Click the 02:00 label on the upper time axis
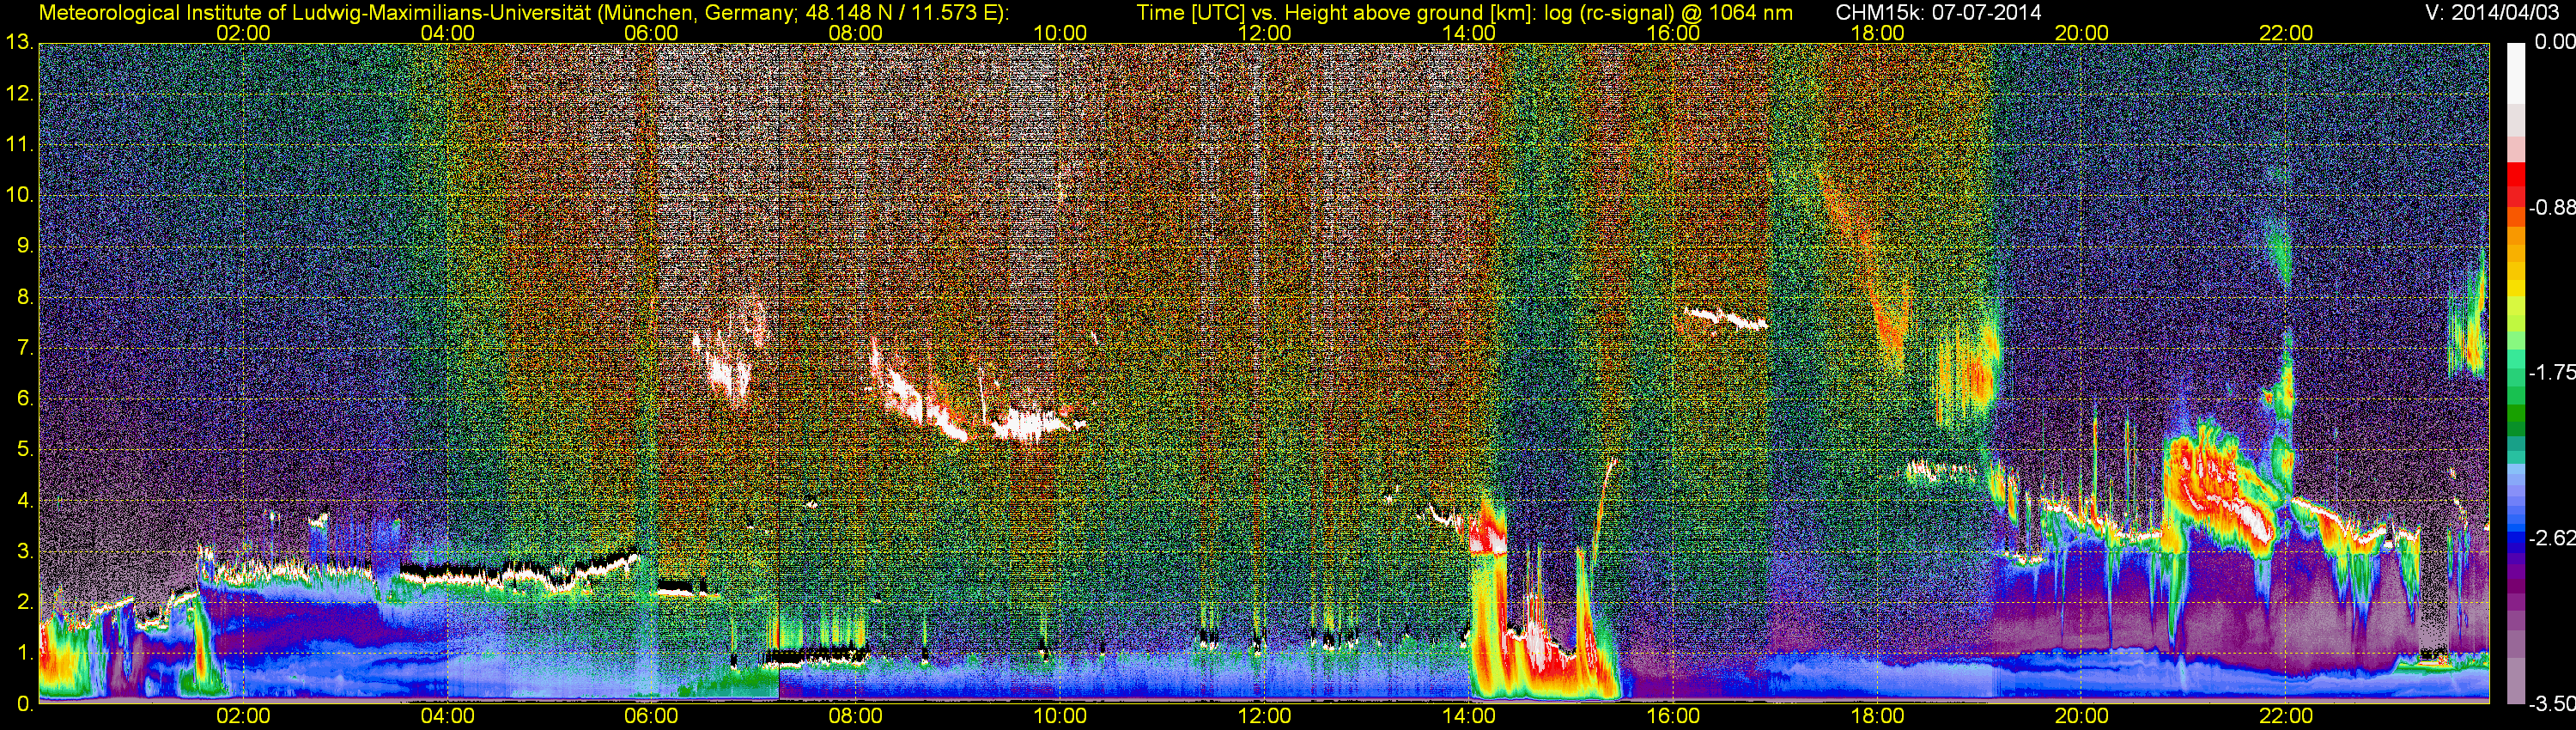This screenshot has height=730, width=2576. [243, 33]
